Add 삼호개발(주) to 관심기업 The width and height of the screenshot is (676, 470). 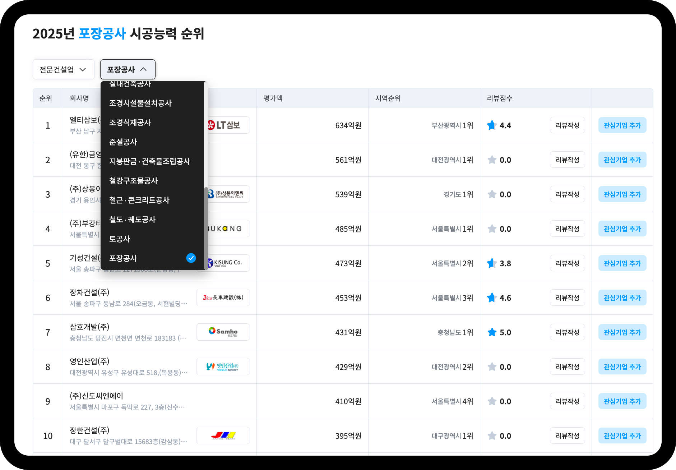click(622, 332)
